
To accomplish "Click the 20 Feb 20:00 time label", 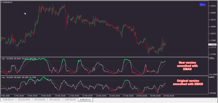I will 169,96.
